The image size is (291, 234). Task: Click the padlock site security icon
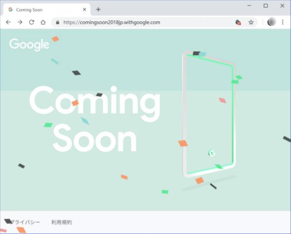(58, 23)
